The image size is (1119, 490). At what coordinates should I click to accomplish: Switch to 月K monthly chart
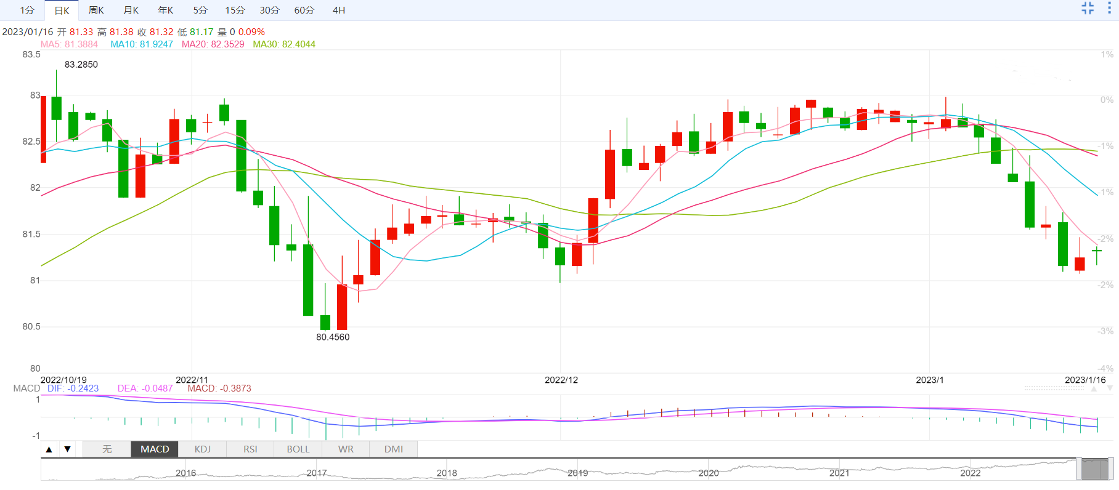131,10
